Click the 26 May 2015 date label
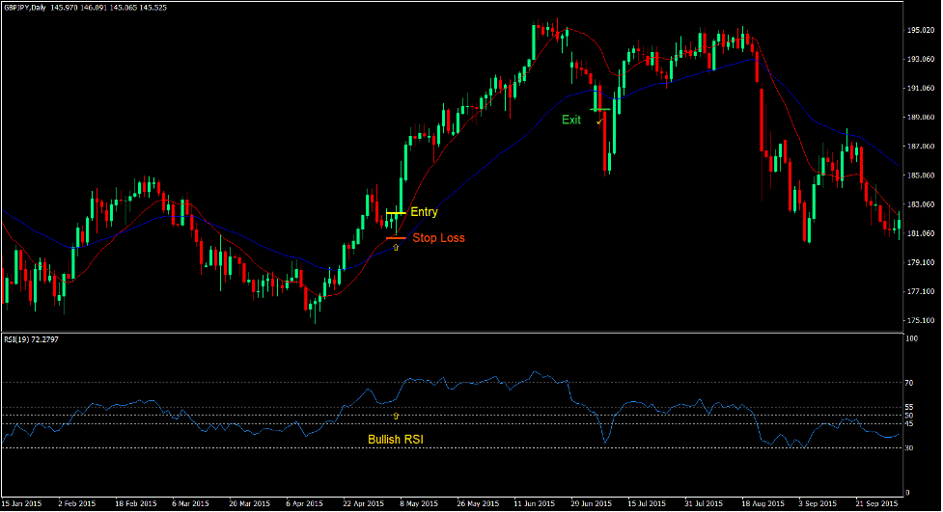 (x=478, y=503)
